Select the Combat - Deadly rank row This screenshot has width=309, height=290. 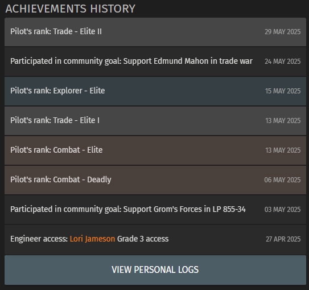coord(155,180)
